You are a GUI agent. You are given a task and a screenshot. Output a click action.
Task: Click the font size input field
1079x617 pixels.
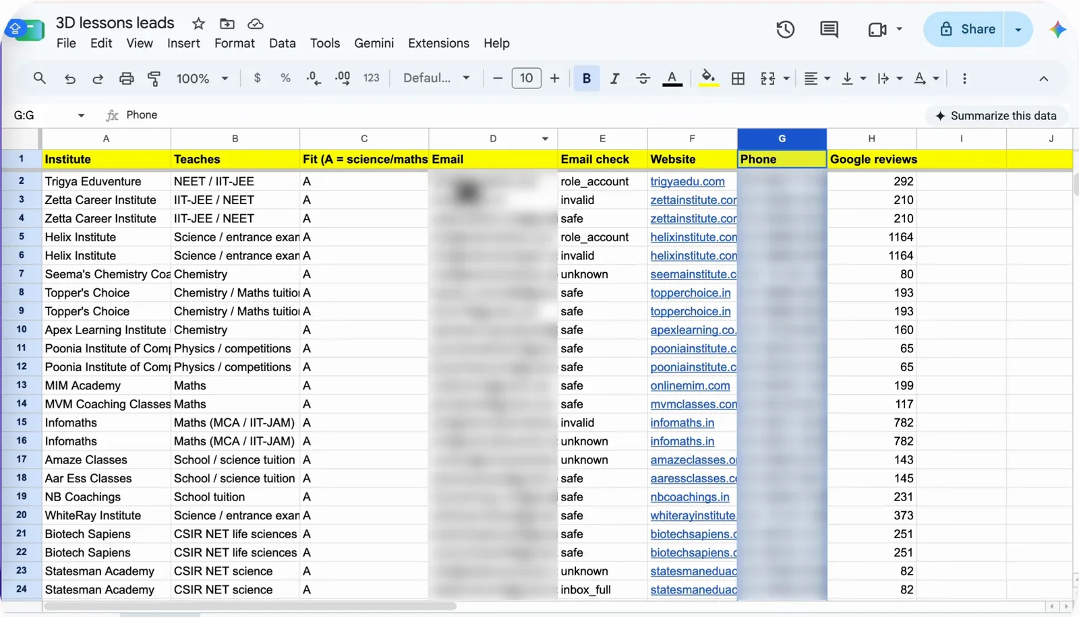click(x=526, y=78)
